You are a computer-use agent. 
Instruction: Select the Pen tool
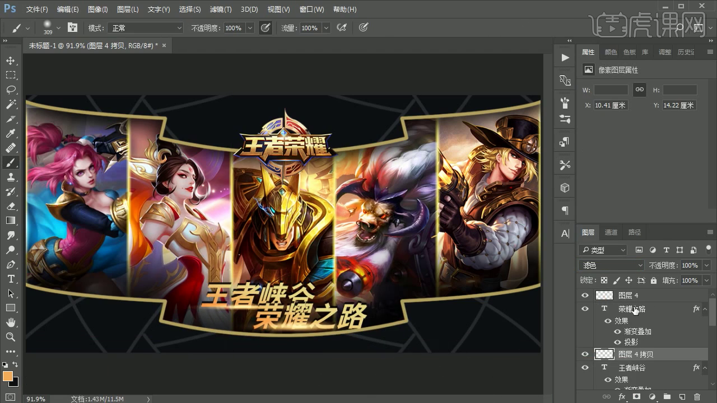(x=10, y=264)
